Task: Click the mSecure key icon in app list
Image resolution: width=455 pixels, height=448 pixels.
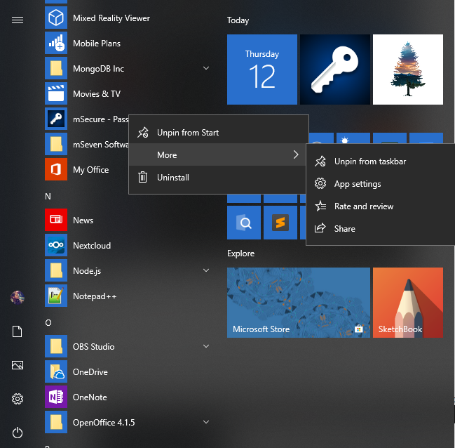Action: coord(56,119)
